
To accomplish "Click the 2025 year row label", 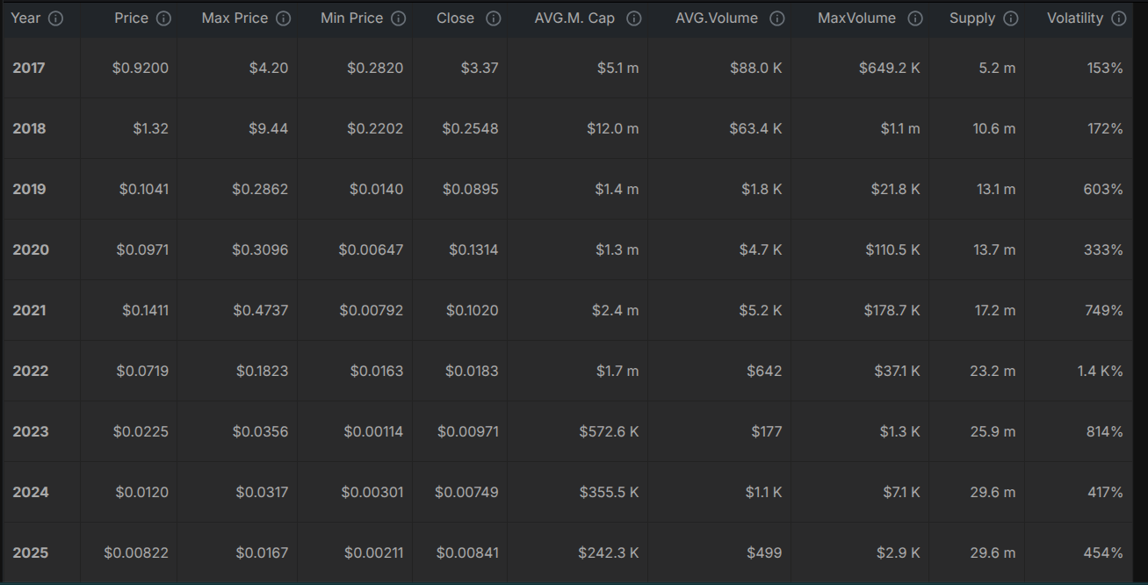I will coord(30,552).
